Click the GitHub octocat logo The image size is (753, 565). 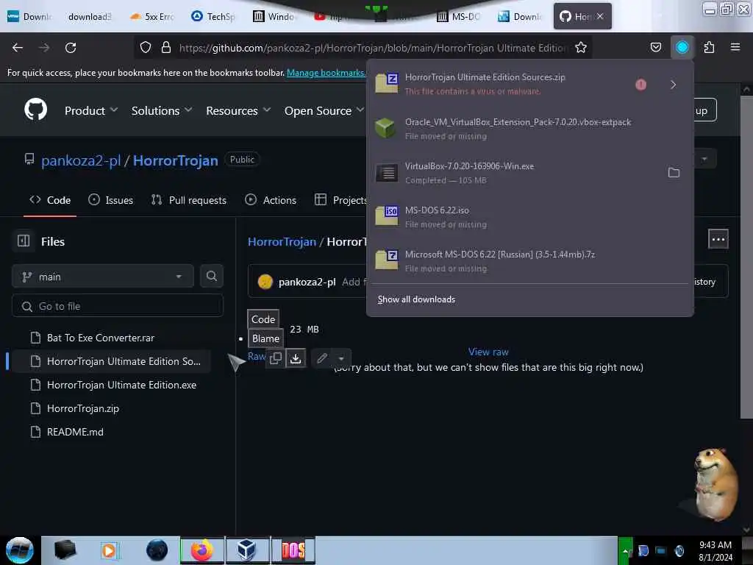(x=35, y=110)
